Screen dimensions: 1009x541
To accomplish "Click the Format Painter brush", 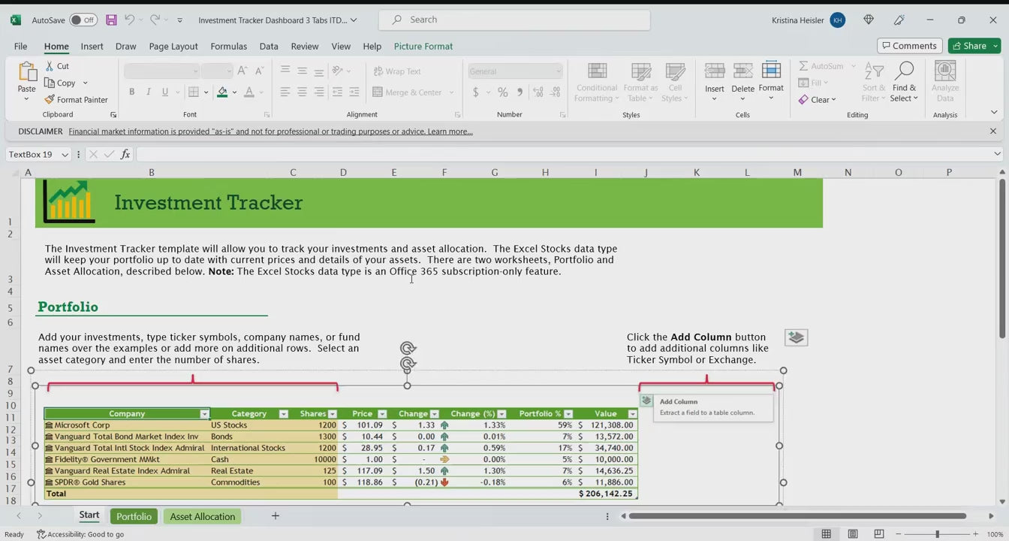I will click(x=76, y=99).
